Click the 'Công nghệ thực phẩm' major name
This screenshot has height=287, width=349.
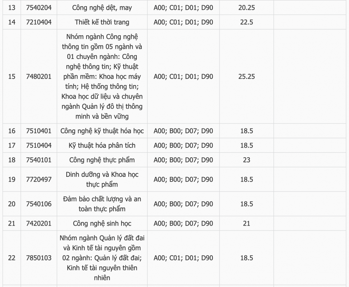[102, 160]
